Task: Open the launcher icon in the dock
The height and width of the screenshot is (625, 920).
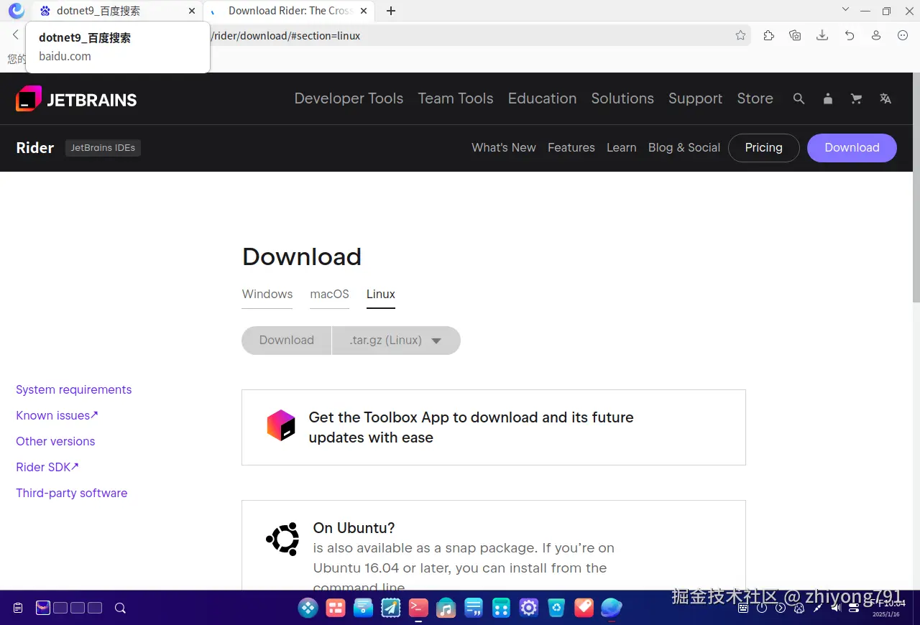Action: tap(308, 608)
